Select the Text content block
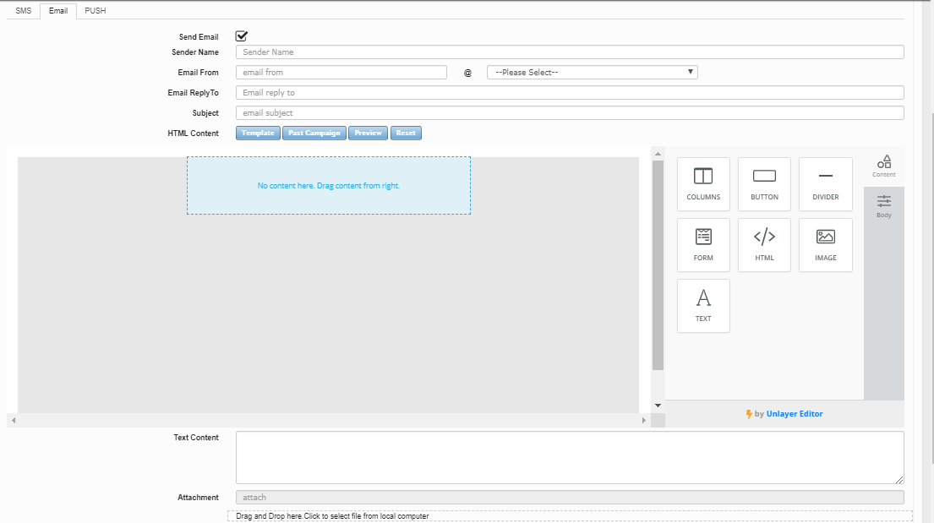This screenshot has width=934, height=523. (703, 306)
